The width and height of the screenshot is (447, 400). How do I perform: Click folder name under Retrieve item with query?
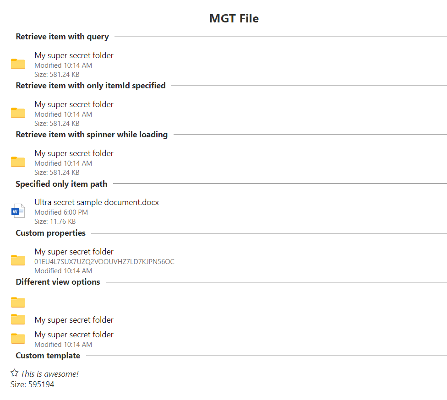click(74, 55)
